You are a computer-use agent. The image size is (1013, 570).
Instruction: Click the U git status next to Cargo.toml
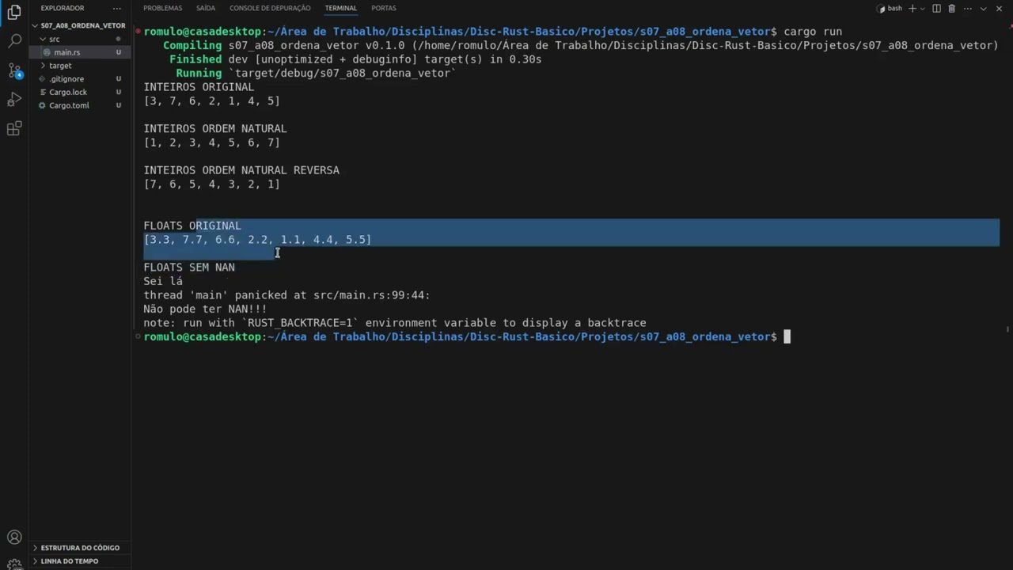pos(119,105)
